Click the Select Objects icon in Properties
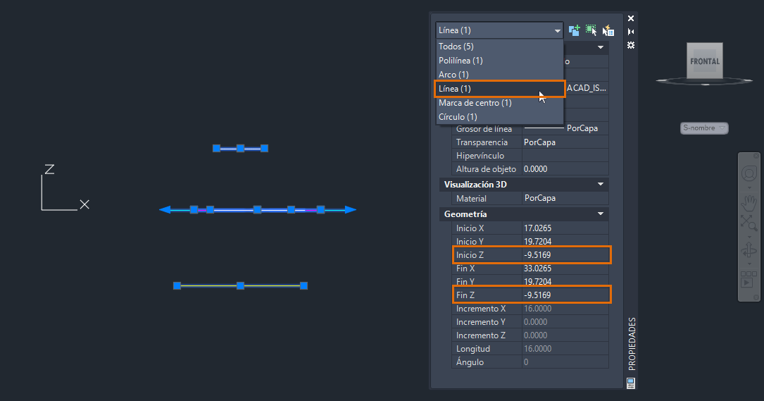 (591, 30)
